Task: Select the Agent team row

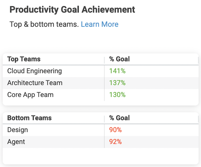Action: coord(16,142)
